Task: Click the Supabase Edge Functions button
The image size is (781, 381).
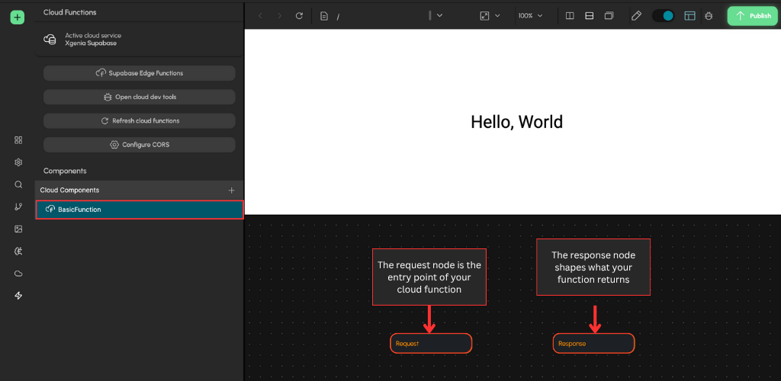Action: 140,73
